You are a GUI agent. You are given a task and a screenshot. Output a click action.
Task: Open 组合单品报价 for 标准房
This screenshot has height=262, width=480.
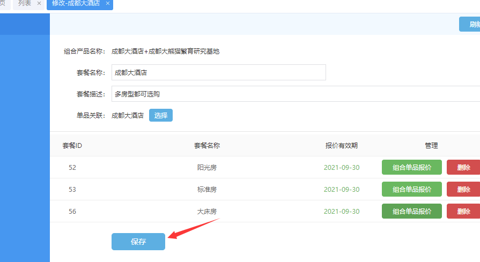pyautogui.click(x=411, y=189)
